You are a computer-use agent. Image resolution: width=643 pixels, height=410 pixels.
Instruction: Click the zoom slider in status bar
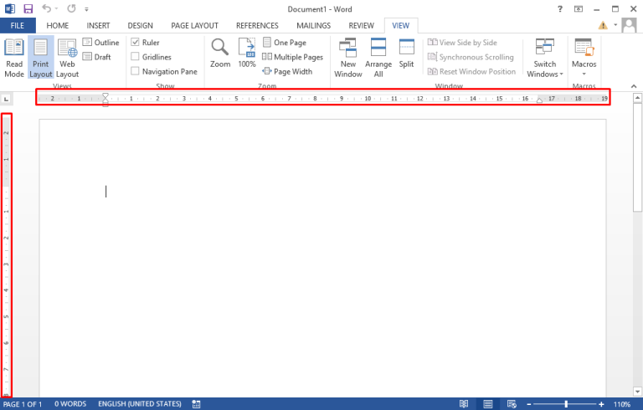click(x=566, y=404)
